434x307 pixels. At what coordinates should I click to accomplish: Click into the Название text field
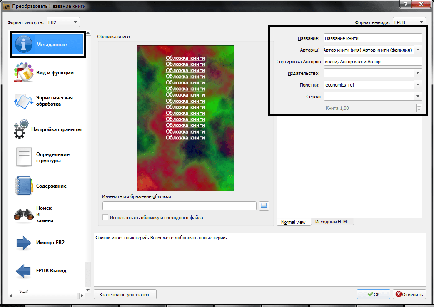pos(372,38)
